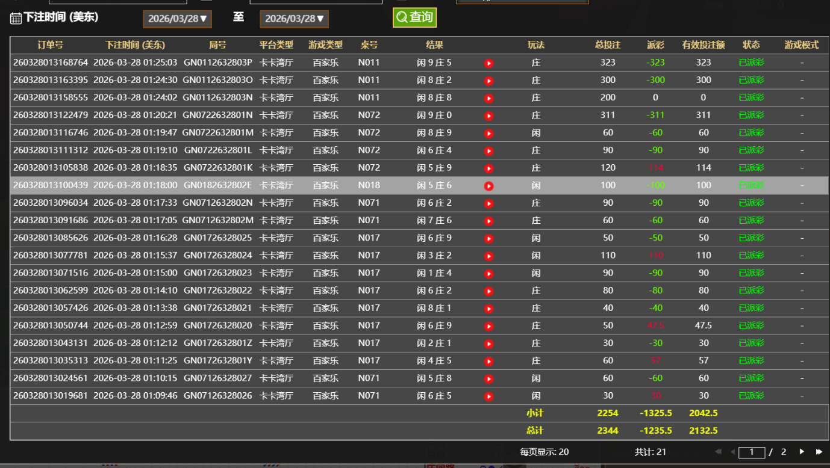Jump to last page of results
This screenshot has width=830, height=468.
819,452
